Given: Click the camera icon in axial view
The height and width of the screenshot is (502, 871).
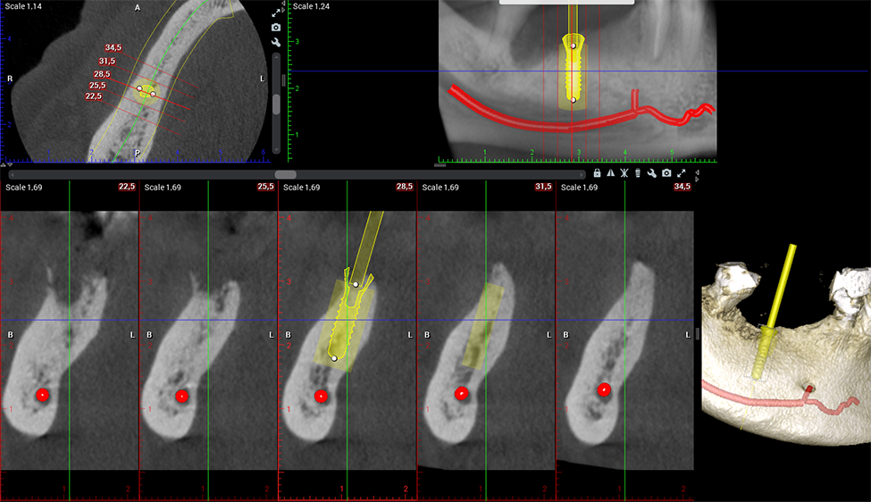Looking at the screenshot, I should [276, 28].
